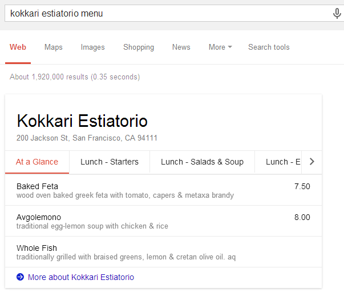Click the voice search microphone icon
344x292 pixels.
pos(337,13)
